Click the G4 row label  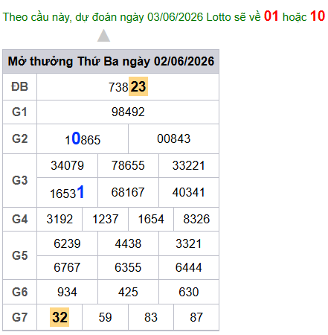(x=19, y=219)
